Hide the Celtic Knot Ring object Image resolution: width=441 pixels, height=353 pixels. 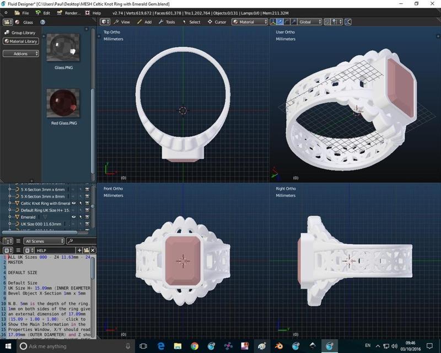pos(74,203)
